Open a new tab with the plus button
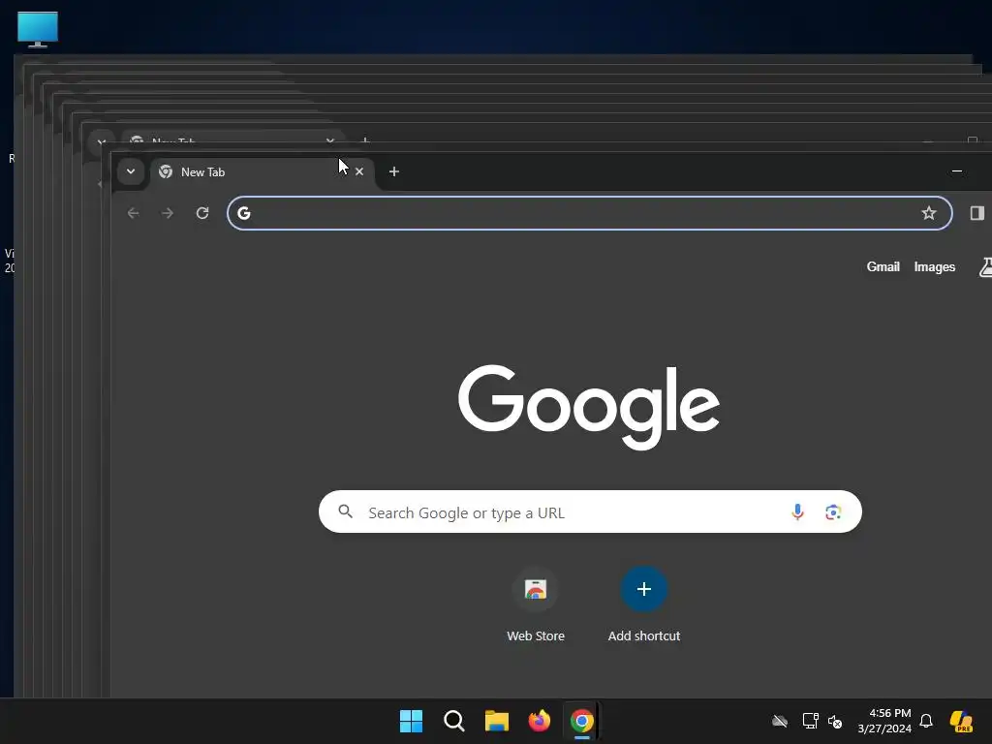The image size is (992, 744). (x=394, y=171)
